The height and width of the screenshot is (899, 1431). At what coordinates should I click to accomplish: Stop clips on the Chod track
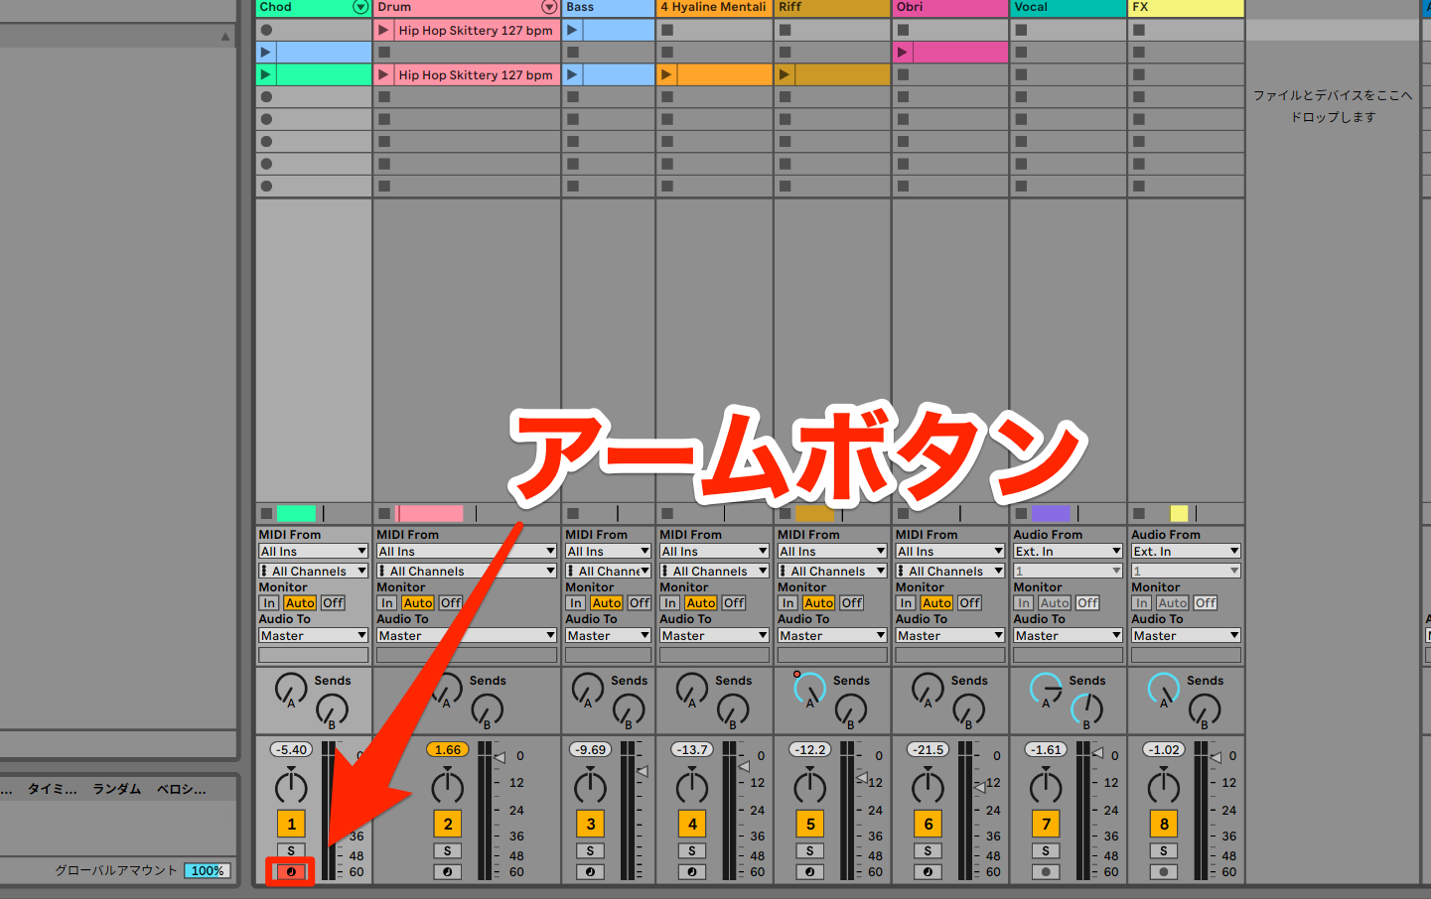(265, 514)
